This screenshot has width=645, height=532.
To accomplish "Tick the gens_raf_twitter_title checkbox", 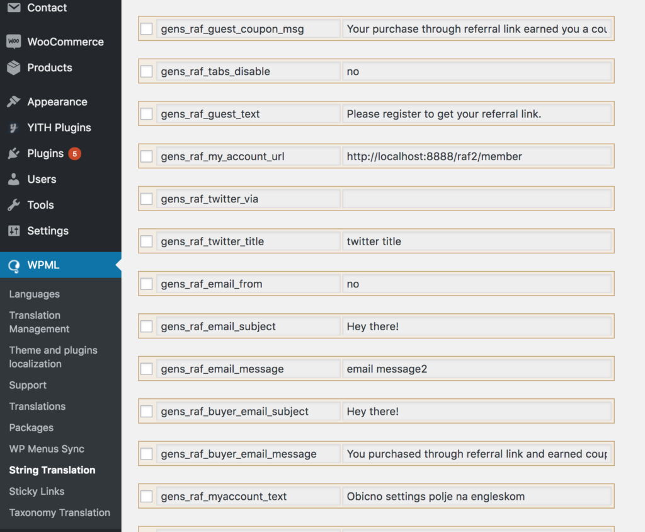I will pyautogui.click(x=146, y=241).
